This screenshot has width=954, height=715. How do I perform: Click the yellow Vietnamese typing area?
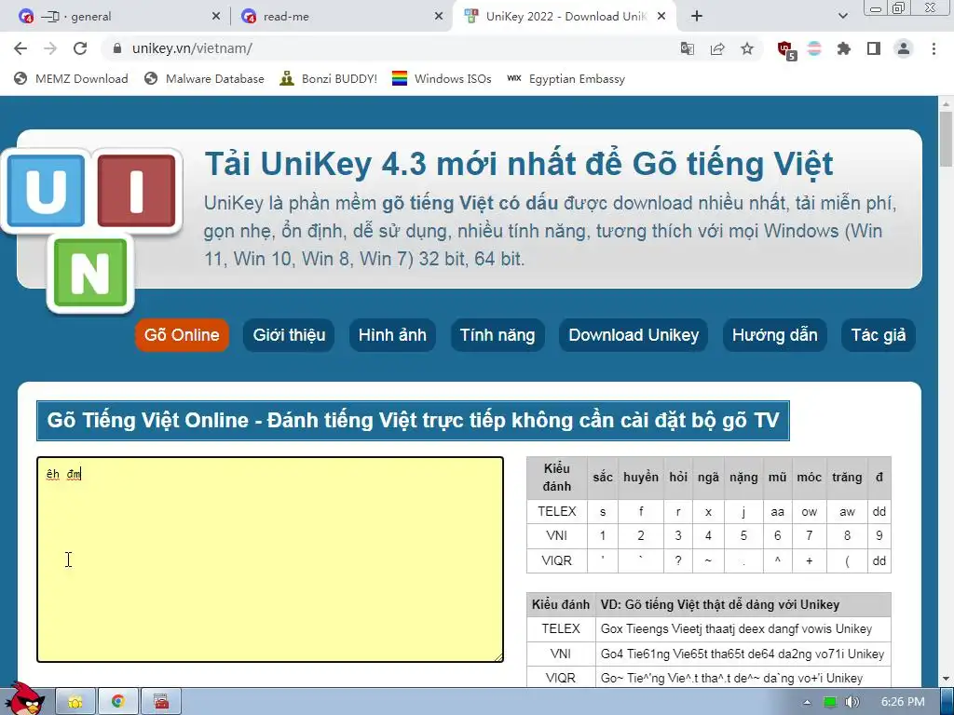pyautogui.click(x=270, y=560)
